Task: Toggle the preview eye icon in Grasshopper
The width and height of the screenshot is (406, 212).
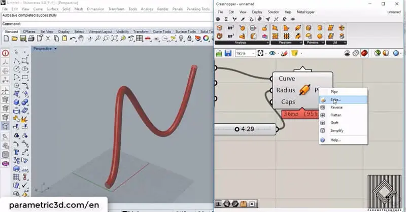Action: [x=273, y=53]
